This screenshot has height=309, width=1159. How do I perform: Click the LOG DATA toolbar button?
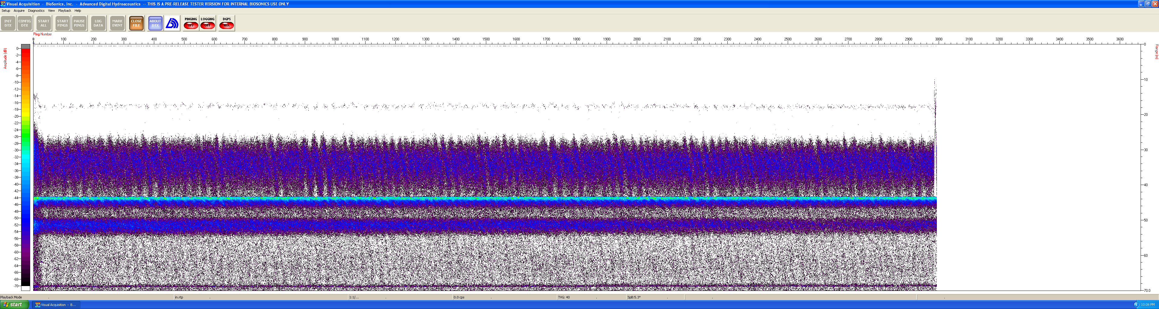pyautogui.click(x=98, y=24)
